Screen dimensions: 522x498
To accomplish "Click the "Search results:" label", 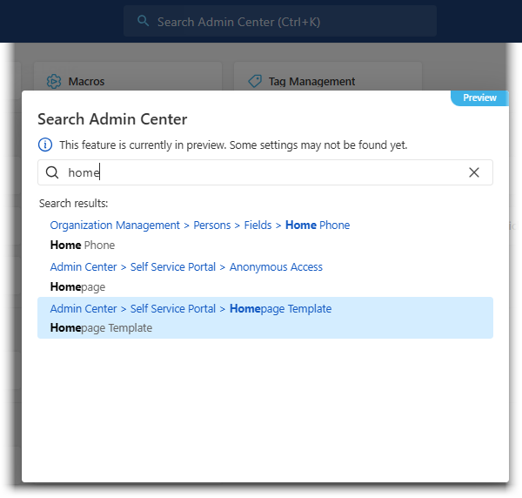I will [x=74, y=203].
